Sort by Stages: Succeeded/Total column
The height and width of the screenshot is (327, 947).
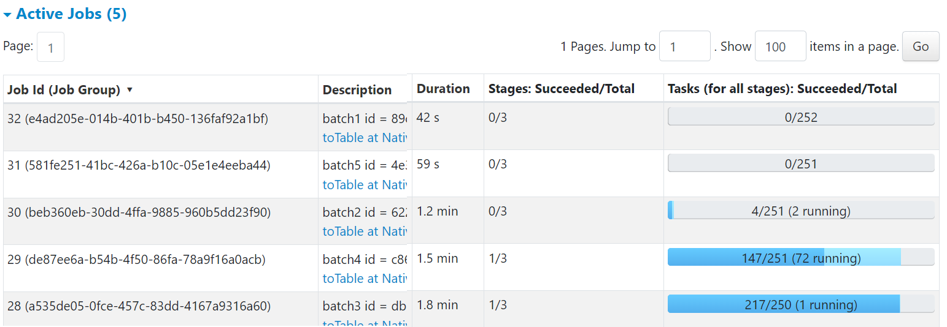point(561,89)
